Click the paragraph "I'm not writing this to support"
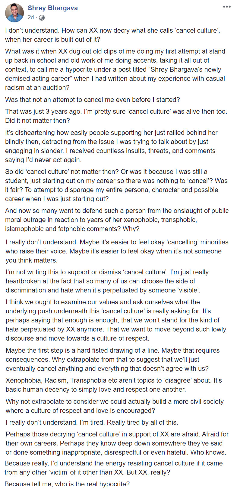 [107, 281]
